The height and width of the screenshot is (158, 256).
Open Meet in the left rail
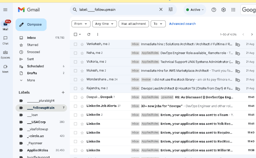(x=6, y=69)
